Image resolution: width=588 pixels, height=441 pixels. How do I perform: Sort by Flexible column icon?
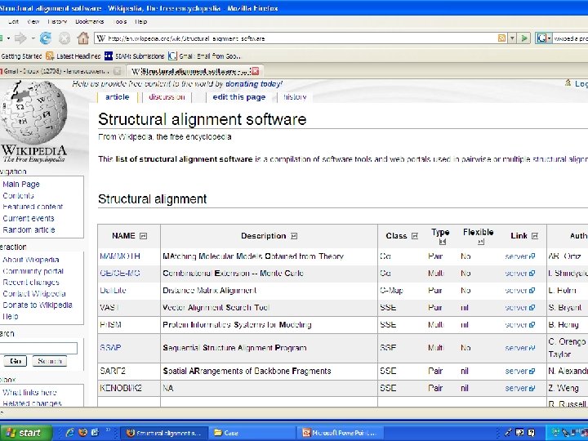[481, 243]
